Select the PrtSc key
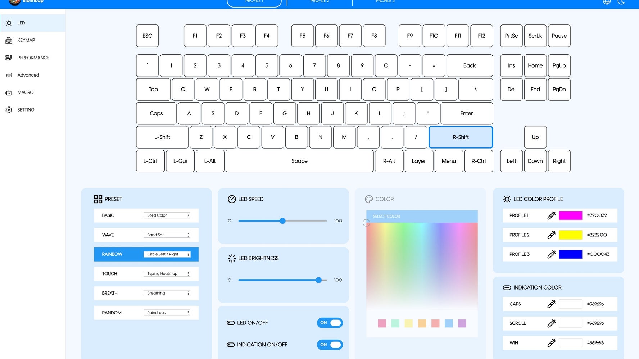 click(511, 36)
